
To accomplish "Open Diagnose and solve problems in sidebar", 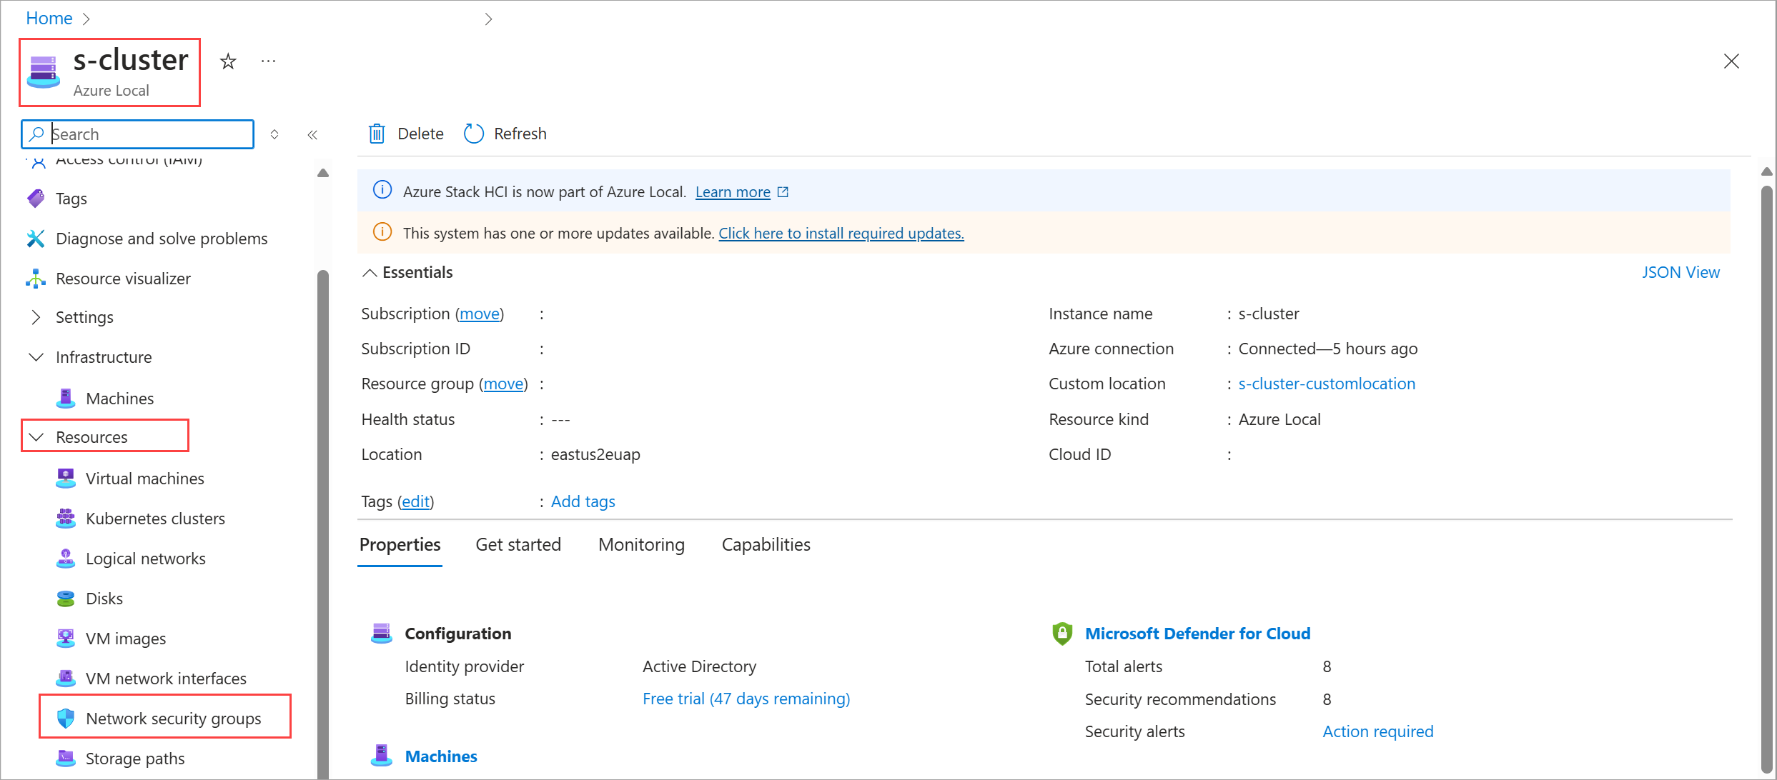I will [161, 239].
